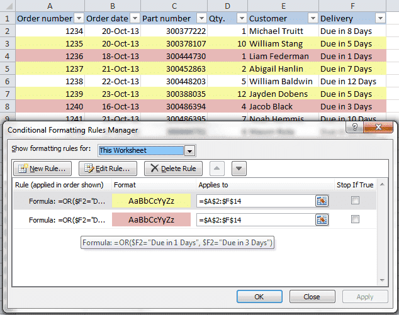Click range selector icon for red rule
Viewport: 399px width, 315px height.
click(x=322, y=219)
